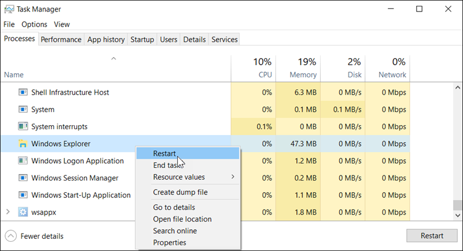
Task: Open the View menu
Action: [62, 24]
